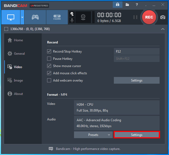Toggle mouse cursor effect icon
The image size is (169, 155).
point(72,14)
